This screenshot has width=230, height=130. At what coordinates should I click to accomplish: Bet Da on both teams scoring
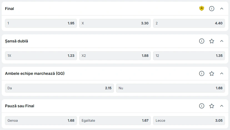click(59, 88)
